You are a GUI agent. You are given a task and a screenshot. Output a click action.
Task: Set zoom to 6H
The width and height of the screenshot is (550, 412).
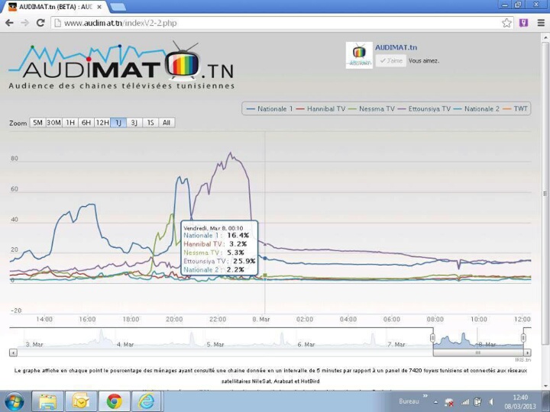[86, 123]
